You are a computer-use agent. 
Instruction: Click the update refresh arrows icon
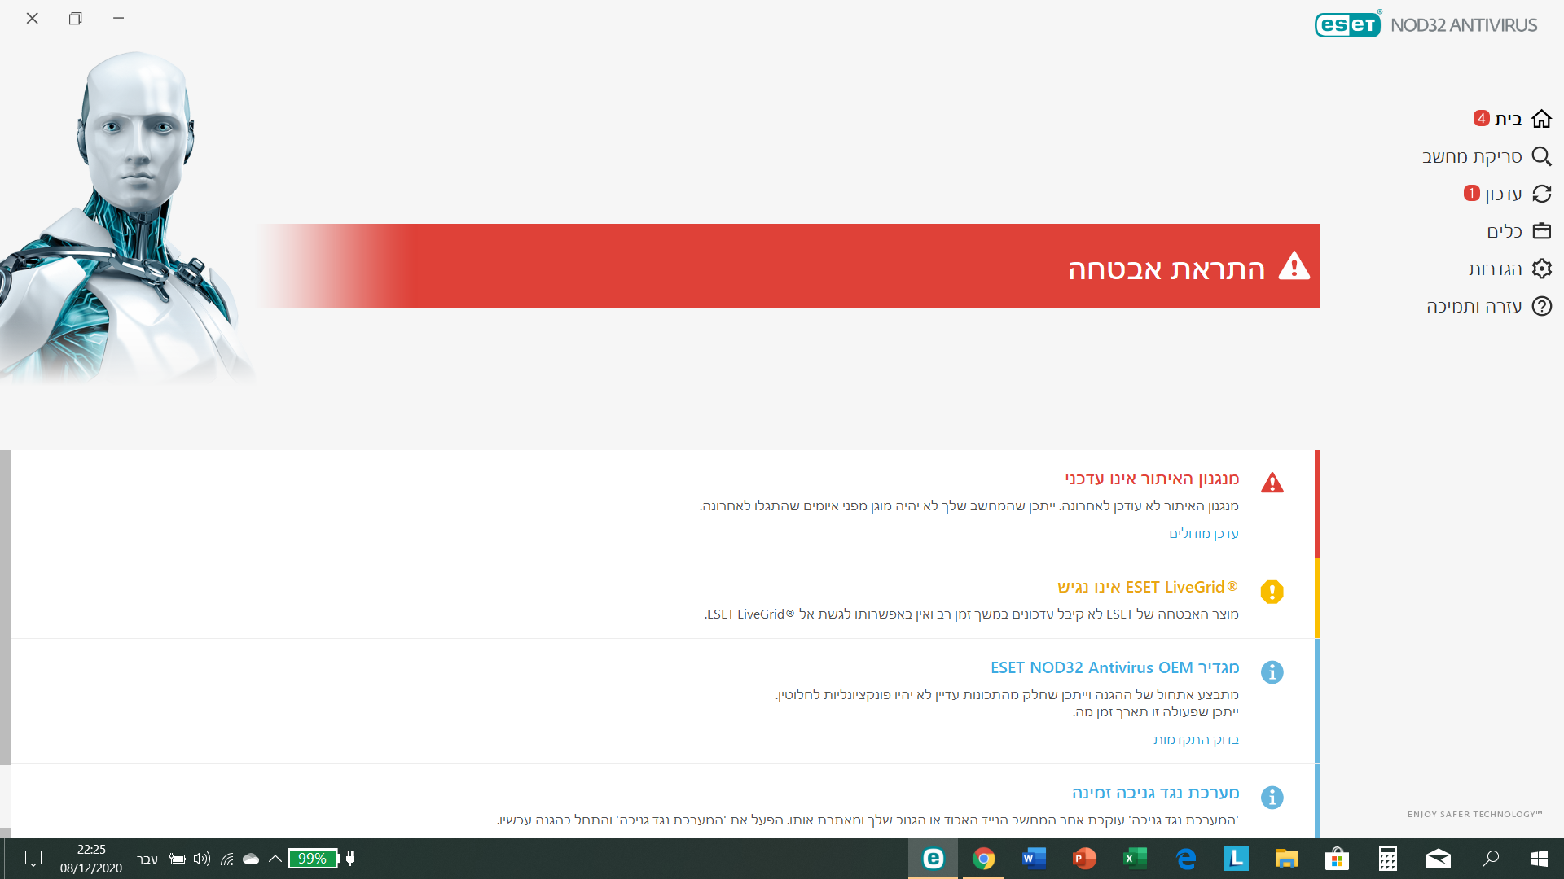coord(1541,194)
